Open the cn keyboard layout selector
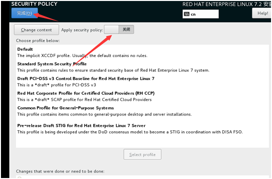This screenshot has height=179, width=272. pyautogui.click(x=200, y=14)
